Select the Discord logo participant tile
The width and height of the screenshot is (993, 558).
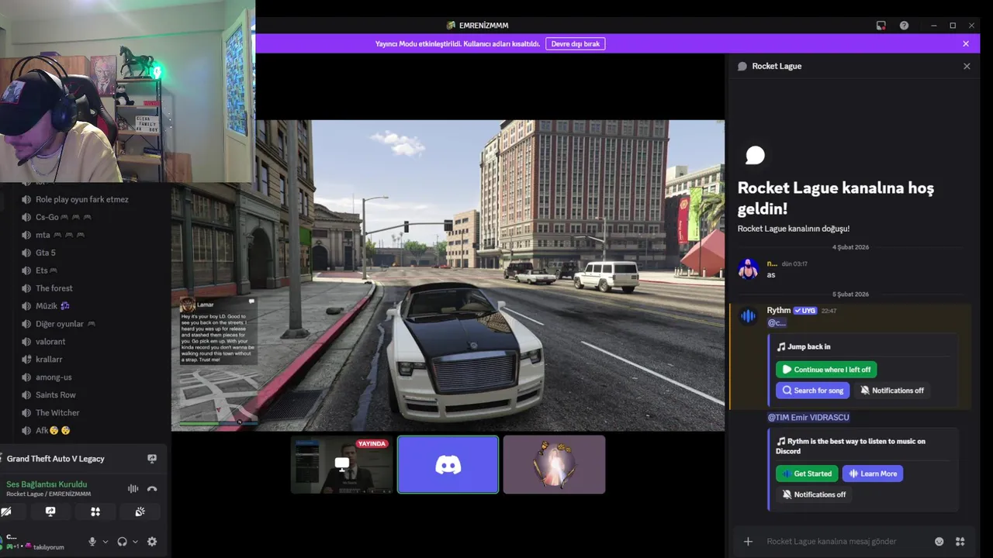(448, 465)
